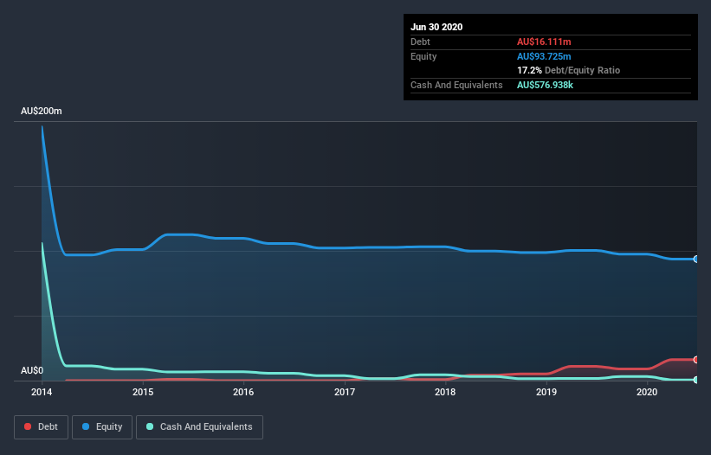Click the 2015 x-axis label
The width and height of the screenshot is (711, 455).
143,392
